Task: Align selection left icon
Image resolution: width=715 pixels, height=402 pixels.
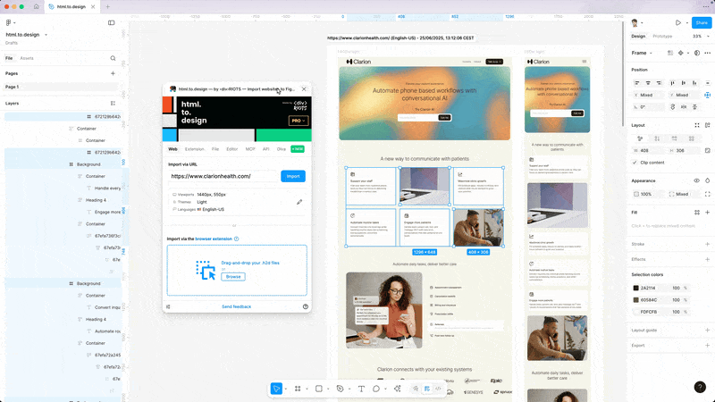Action: (x=637, y=83)
